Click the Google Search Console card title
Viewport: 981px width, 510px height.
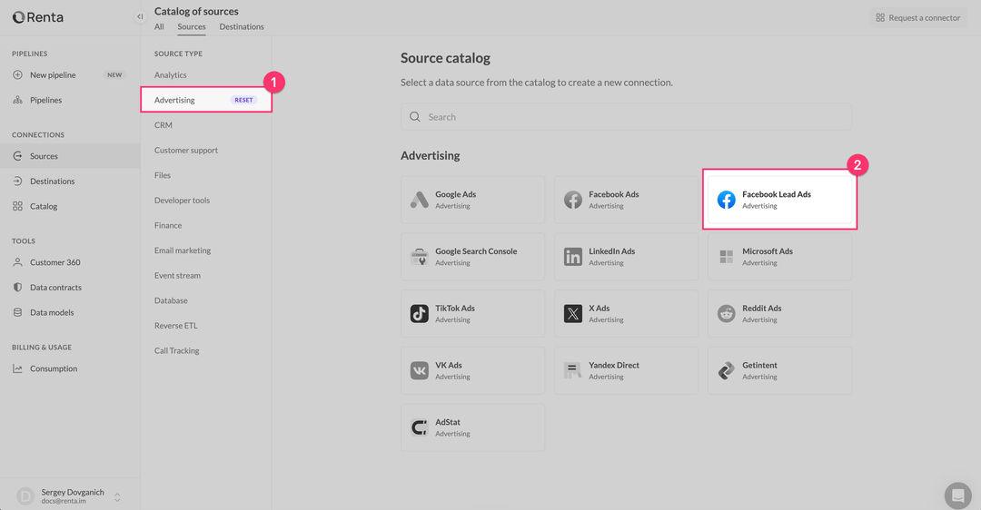476,251
